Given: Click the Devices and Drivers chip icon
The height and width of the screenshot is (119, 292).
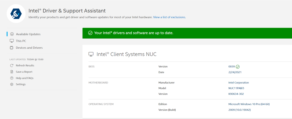Looking at the screenshot, I should point(12,48).
